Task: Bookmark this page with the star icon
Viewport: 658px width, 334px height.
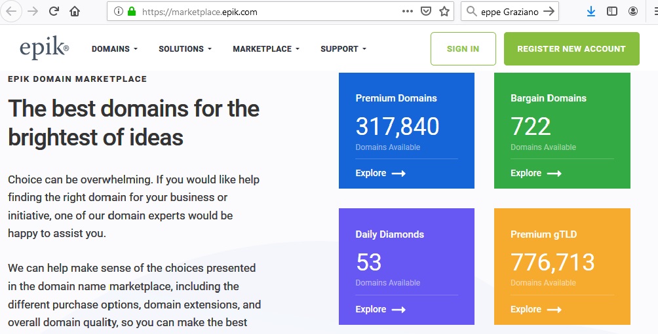Action: (x=444, y=11)
